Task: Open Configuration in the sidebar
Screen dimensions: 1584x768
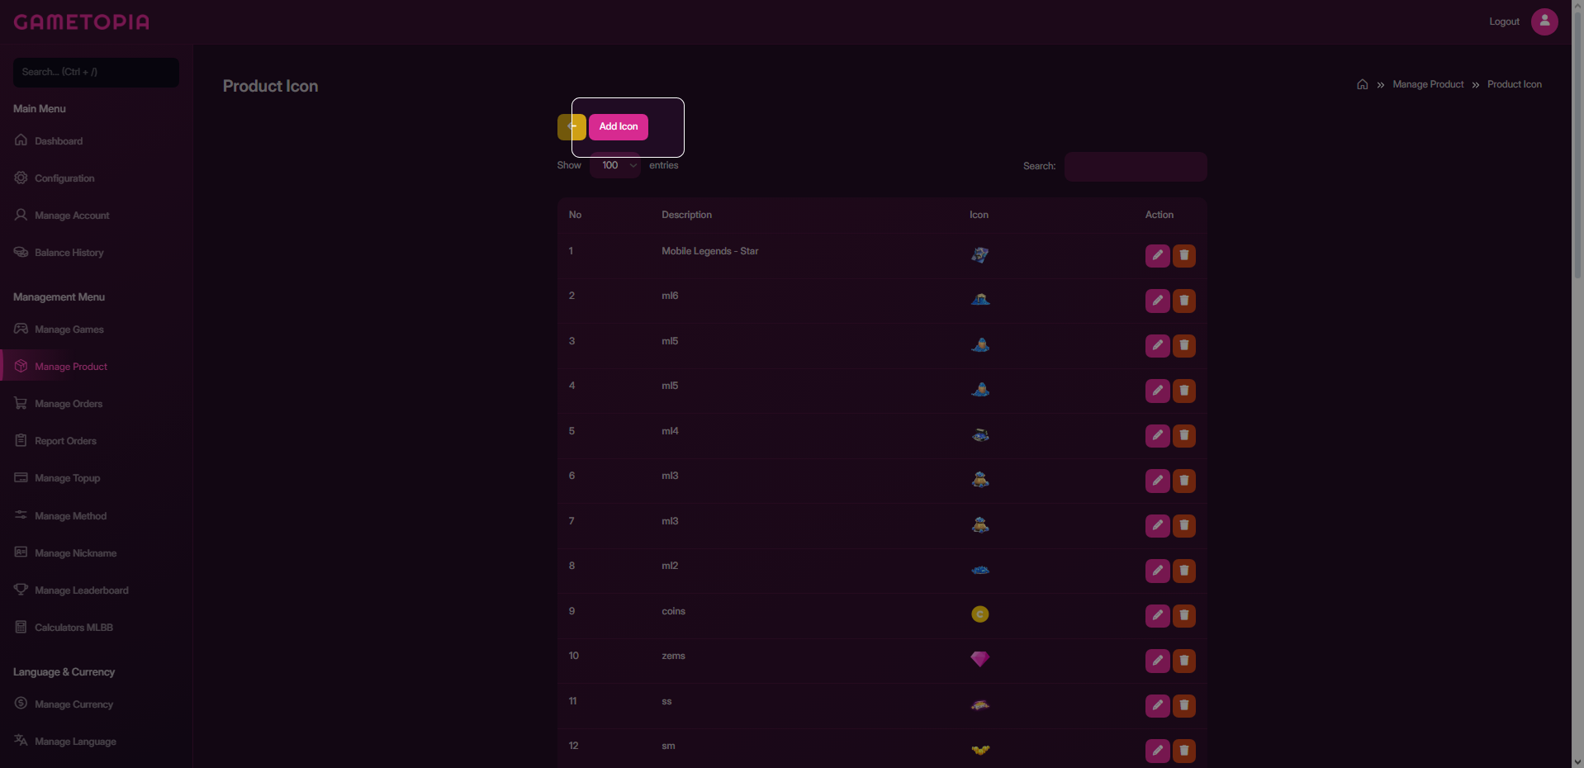Action: (x=64, y=178)
